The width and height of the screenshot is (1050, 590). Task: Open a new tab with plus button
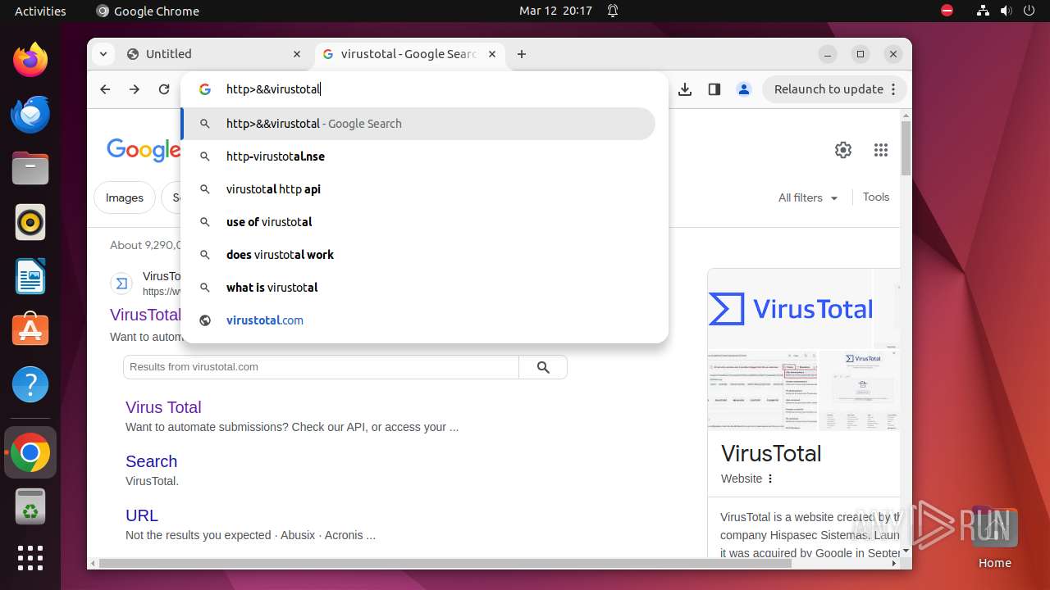(522, 54)
